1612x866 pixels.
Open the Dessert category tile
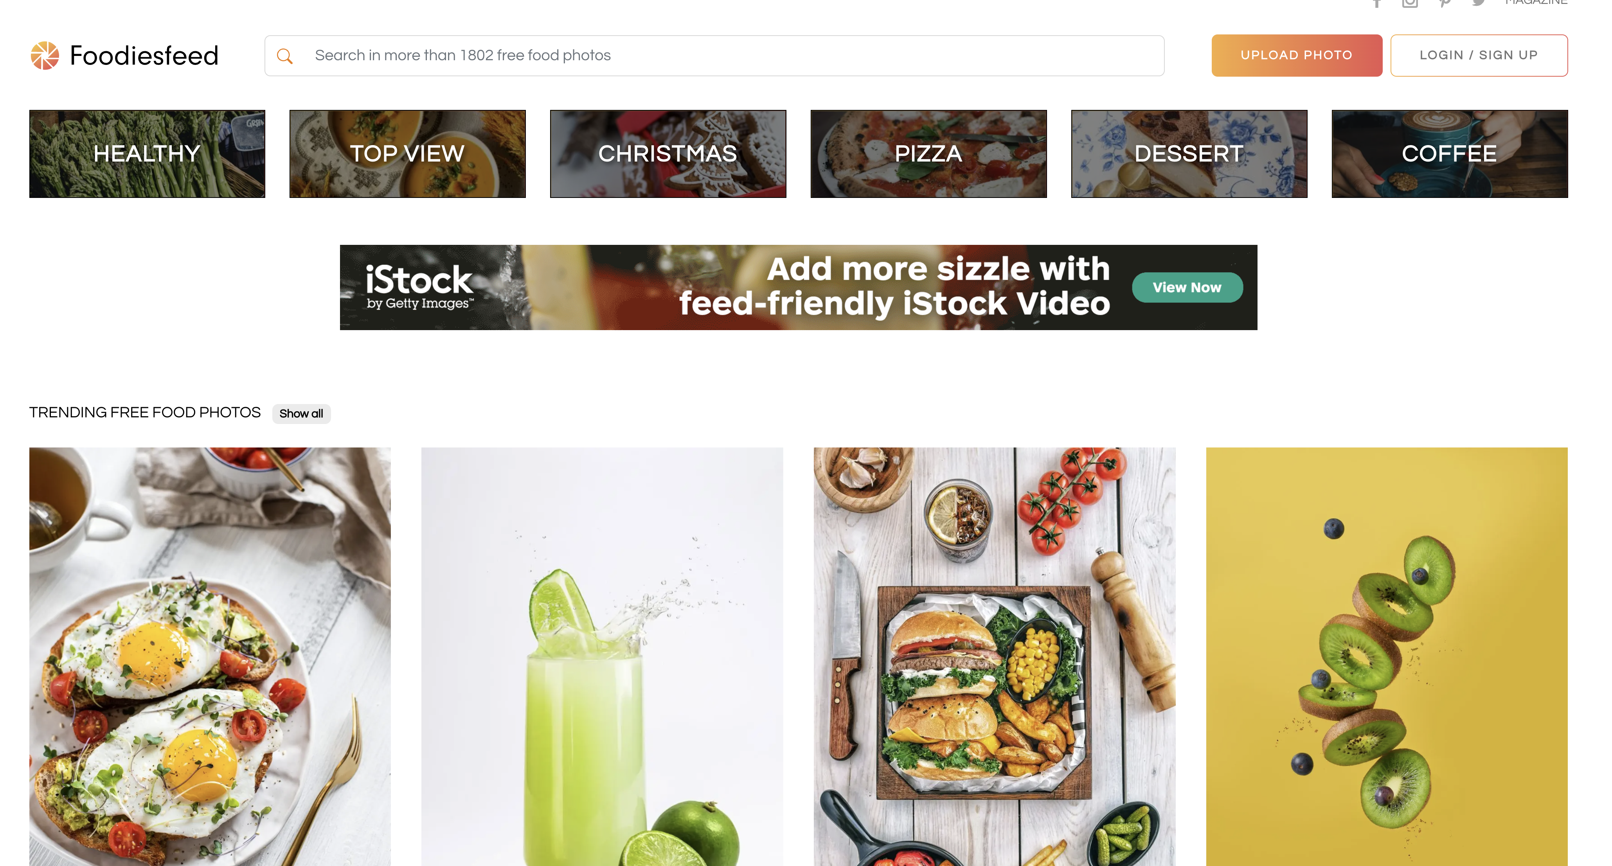pos(1189,154)
